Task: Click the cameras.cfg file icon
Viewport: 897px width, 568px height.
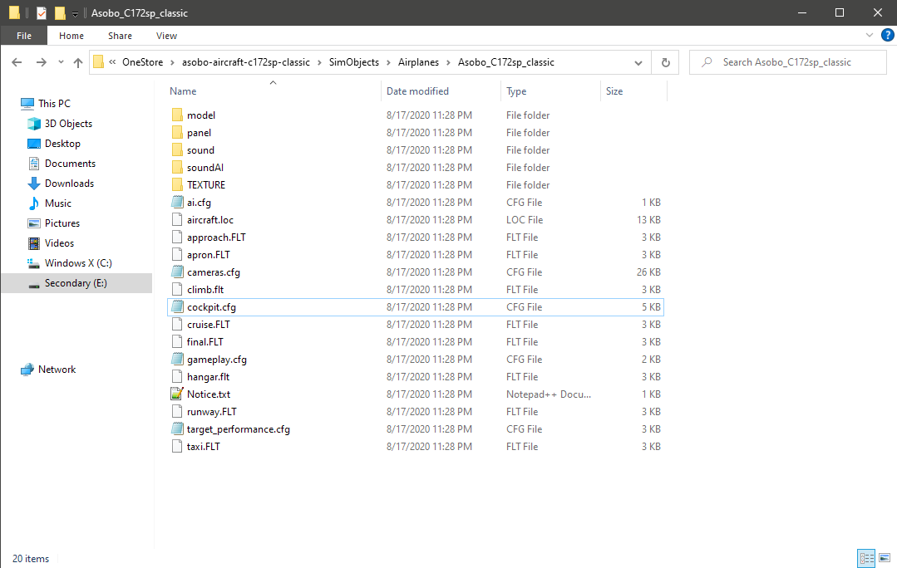Action: (177, 272)
